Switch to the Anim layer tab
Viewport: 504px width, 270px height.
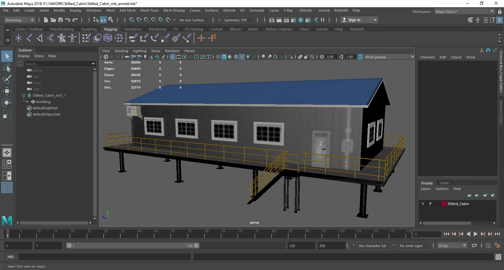coord(444,183)
